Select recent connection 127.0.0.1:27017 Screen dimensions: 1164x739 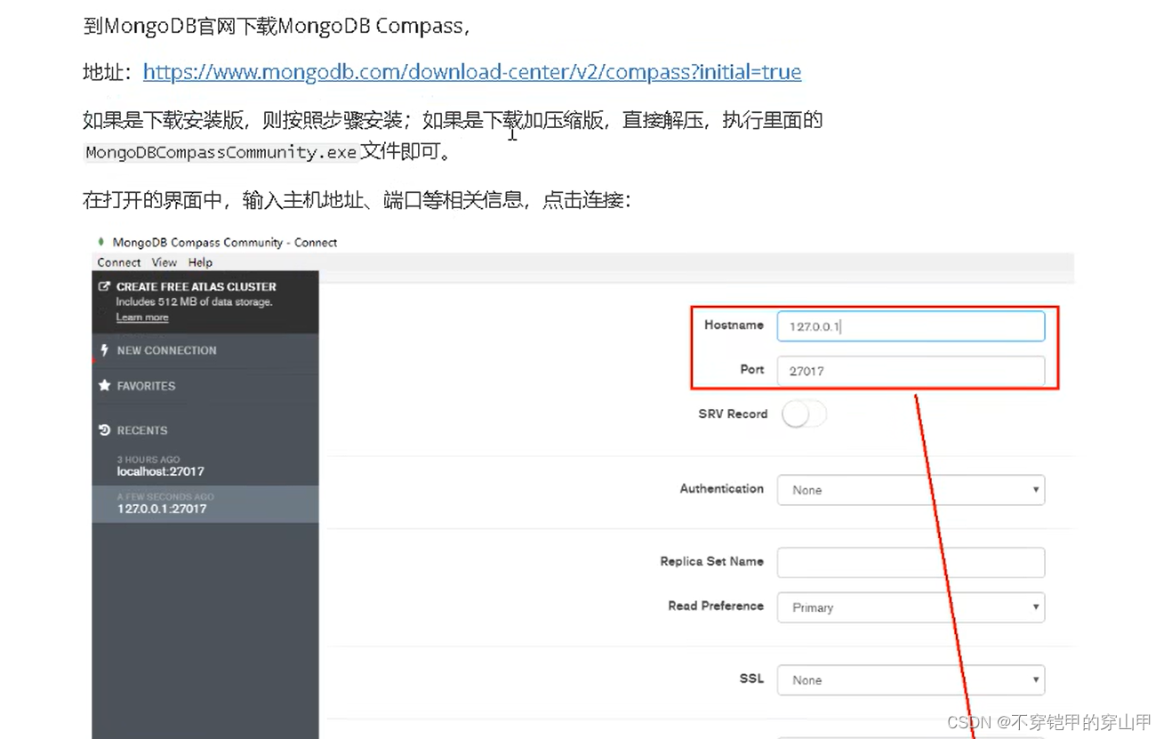[205, 503]
